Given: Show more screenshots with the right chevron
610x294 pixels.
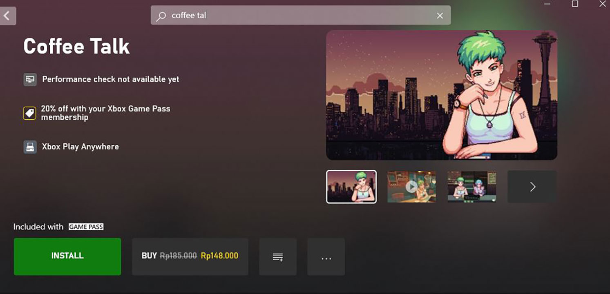Looking at the screenshot, I should coord(532,187).
